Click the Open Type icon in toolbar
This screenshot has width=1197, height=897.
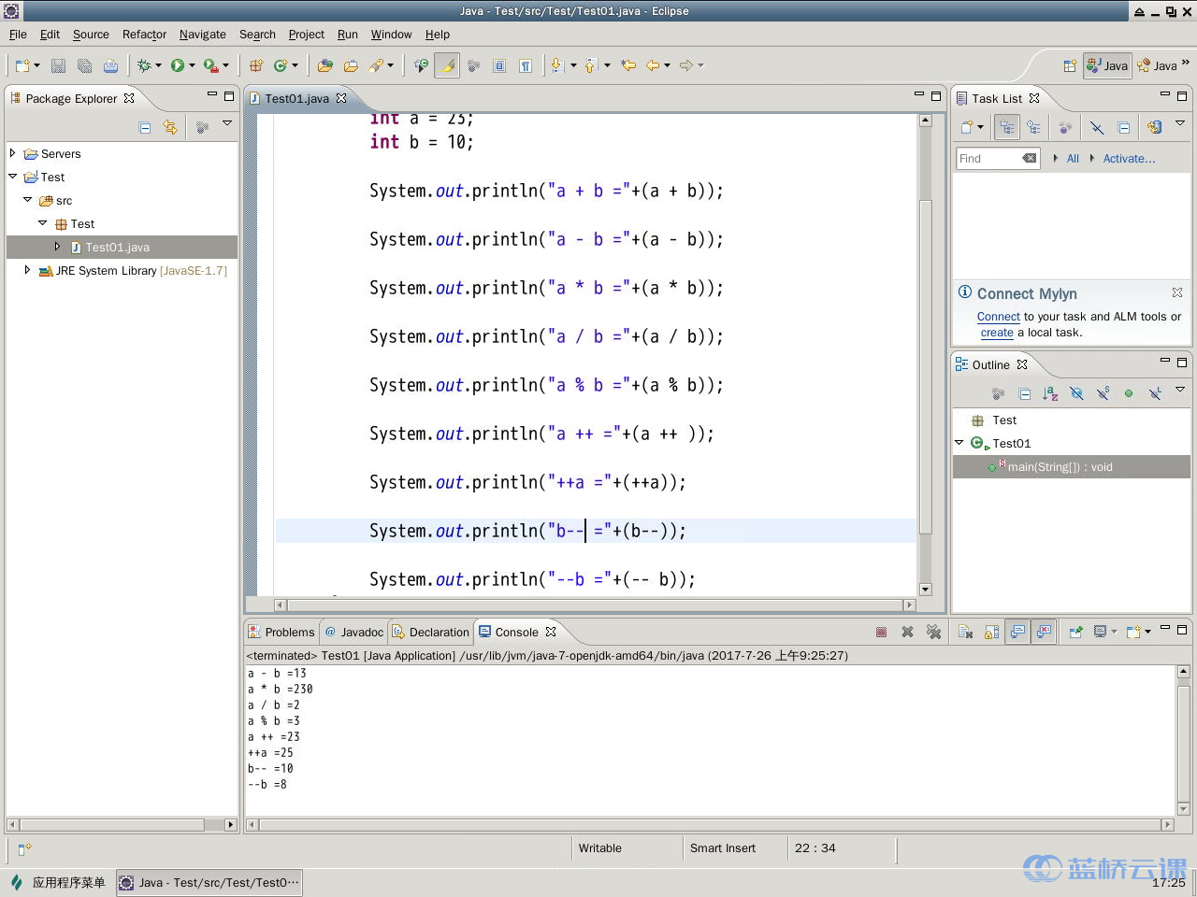[x=324, y=65]
